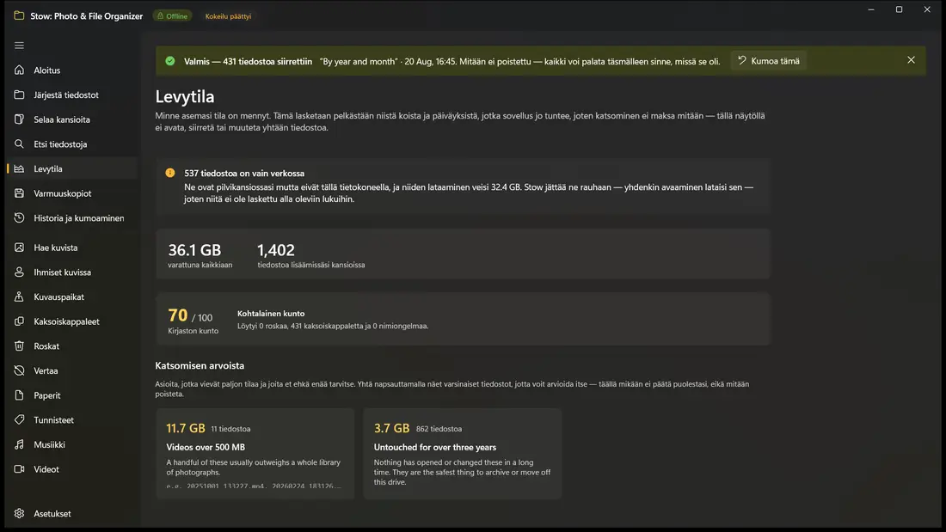Click the Etsi tiedostoja magnifier icon
Screen dimensions: 946x532
[19, 144]
